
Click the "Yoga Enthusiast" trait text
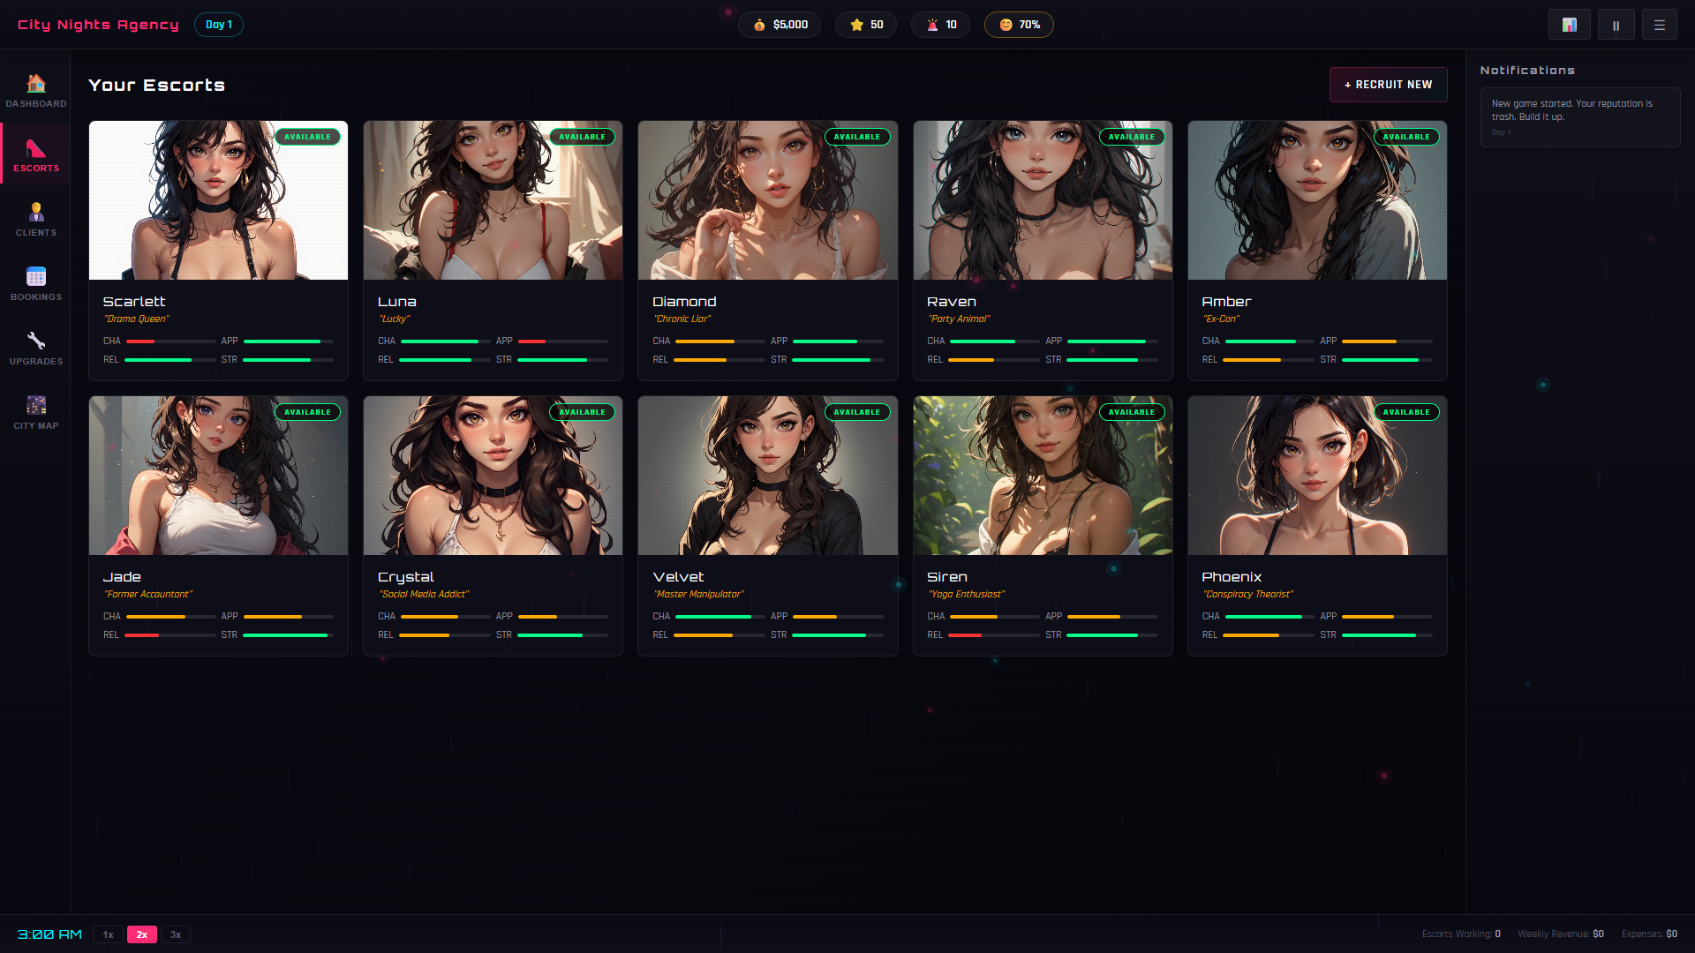point(967,595)
